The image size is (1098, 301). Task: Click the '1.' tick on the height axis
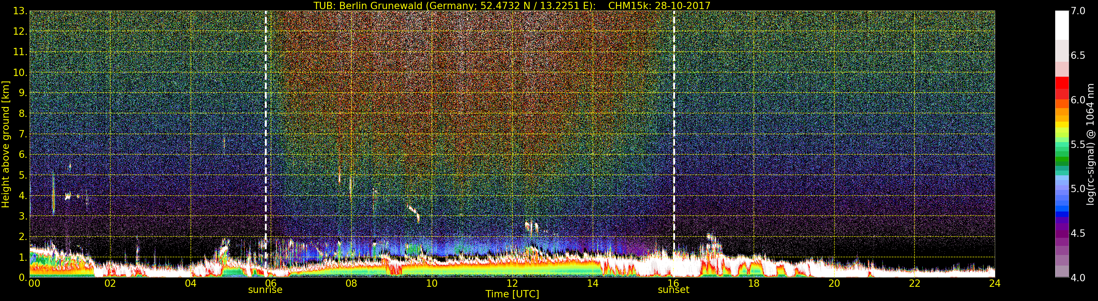click(23, 257)
